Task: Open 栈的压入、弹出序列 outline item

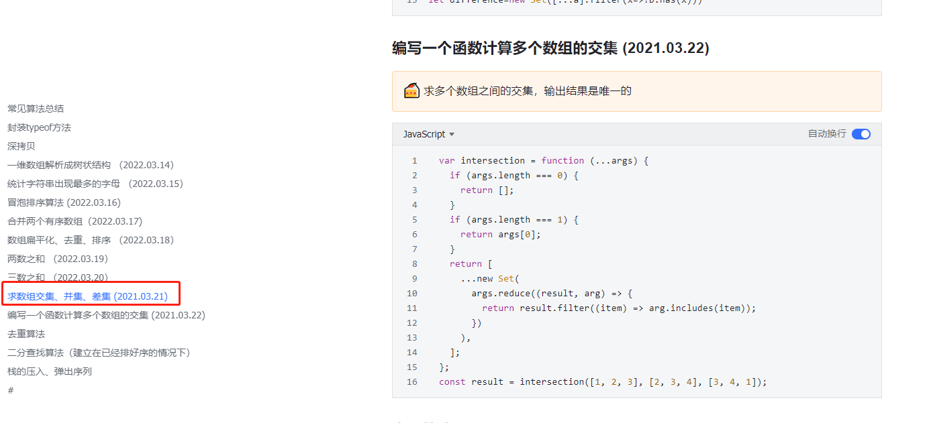Action: [50, 371]
